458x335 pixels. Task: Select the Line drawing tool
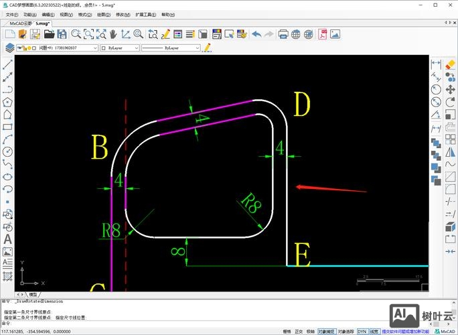coord(8,66)
